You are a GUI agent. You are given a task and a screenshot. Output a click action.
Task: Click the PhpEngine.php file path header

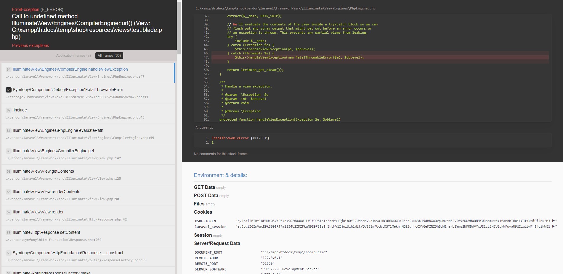pos(285,8)
